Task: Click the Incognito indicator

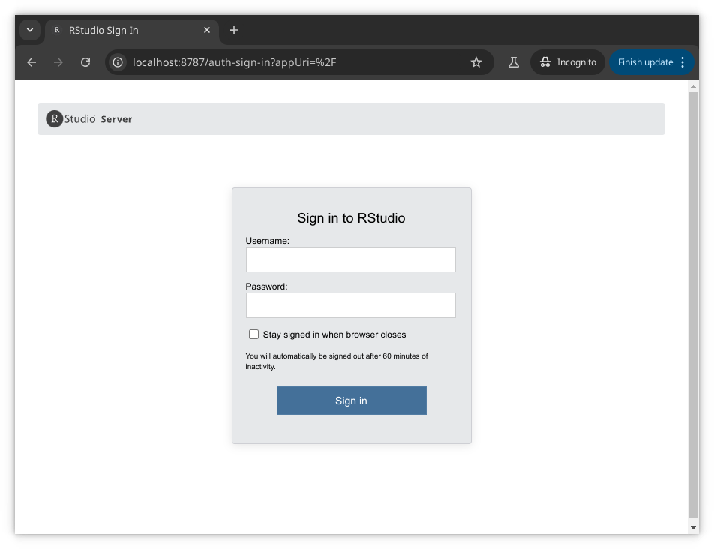Action: pos(567,62)
